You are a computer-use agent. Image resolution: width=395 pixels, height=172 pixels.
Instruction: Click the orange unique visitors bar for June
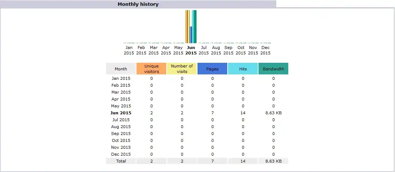pyautogui.click(x=186, y=27)
